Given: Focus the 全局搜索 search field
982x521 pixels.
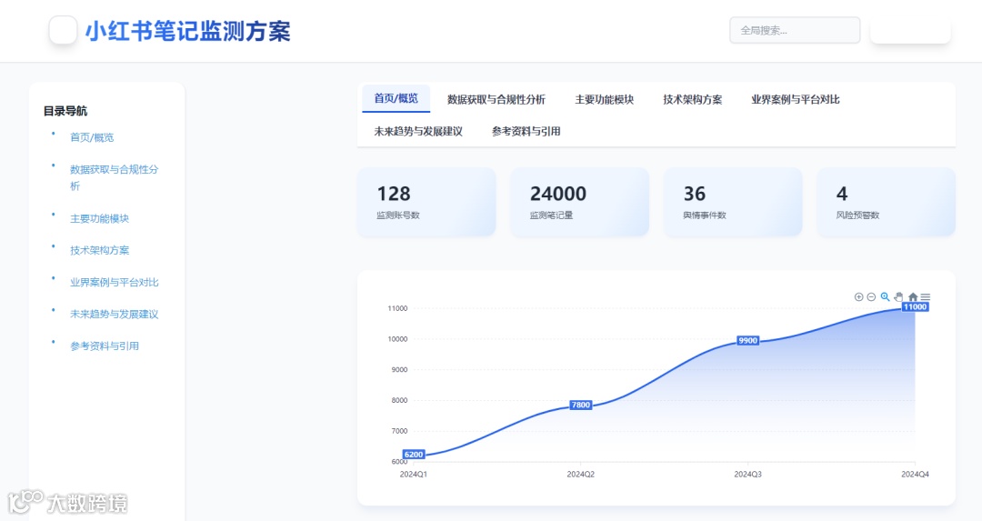Looking at the screenshot, I should tap(795, 30).
